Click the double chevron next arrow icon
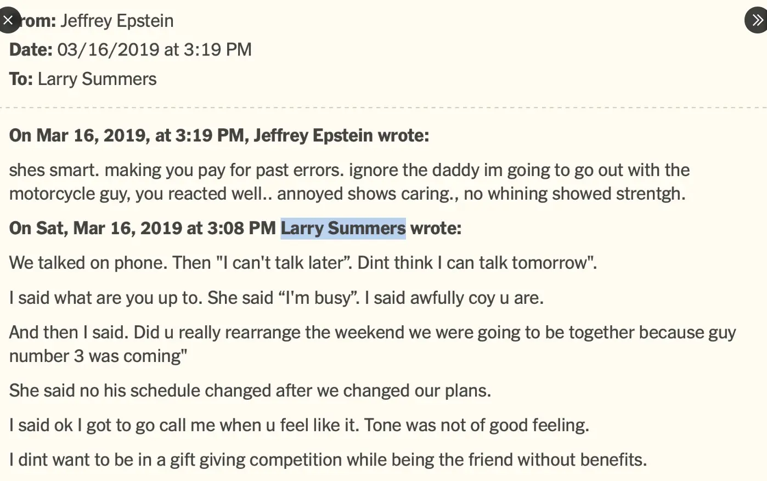Image resolution: width=767 pixels, height=481 pixels. coord(757,20)
